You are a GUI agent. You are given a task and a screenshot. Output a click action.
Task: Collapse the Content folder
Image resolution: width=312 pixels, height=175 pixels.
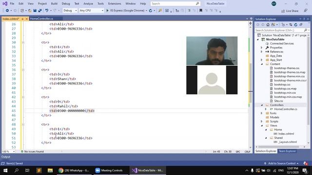pyautogui.click(x=262, y=64)
